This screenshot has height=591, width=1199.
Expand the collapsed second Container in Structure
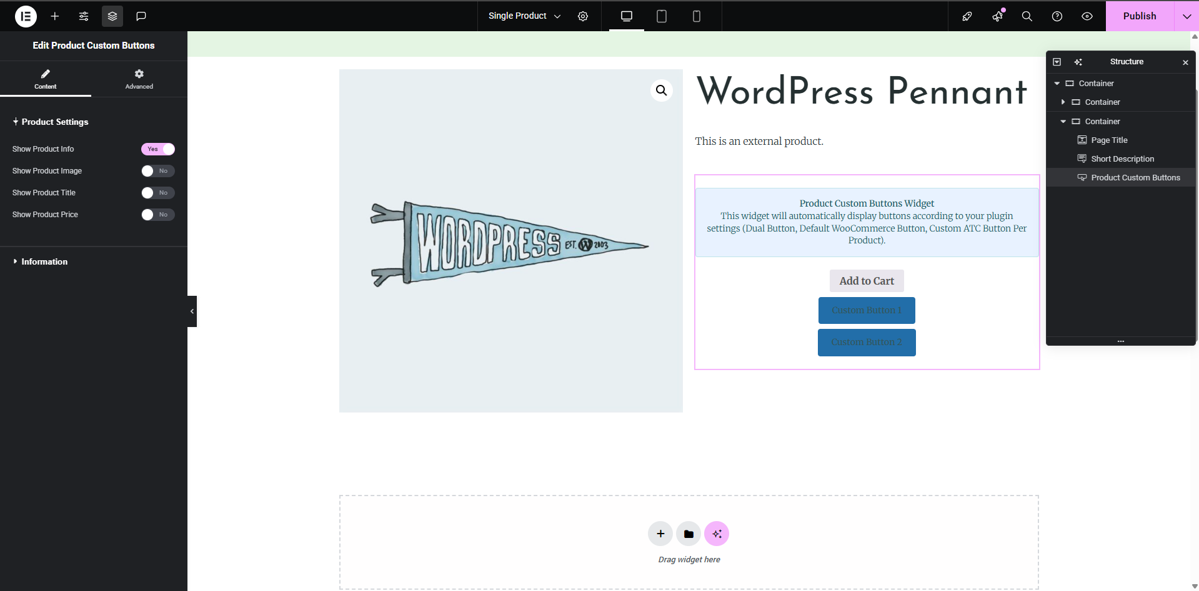tap(1063, 102)
